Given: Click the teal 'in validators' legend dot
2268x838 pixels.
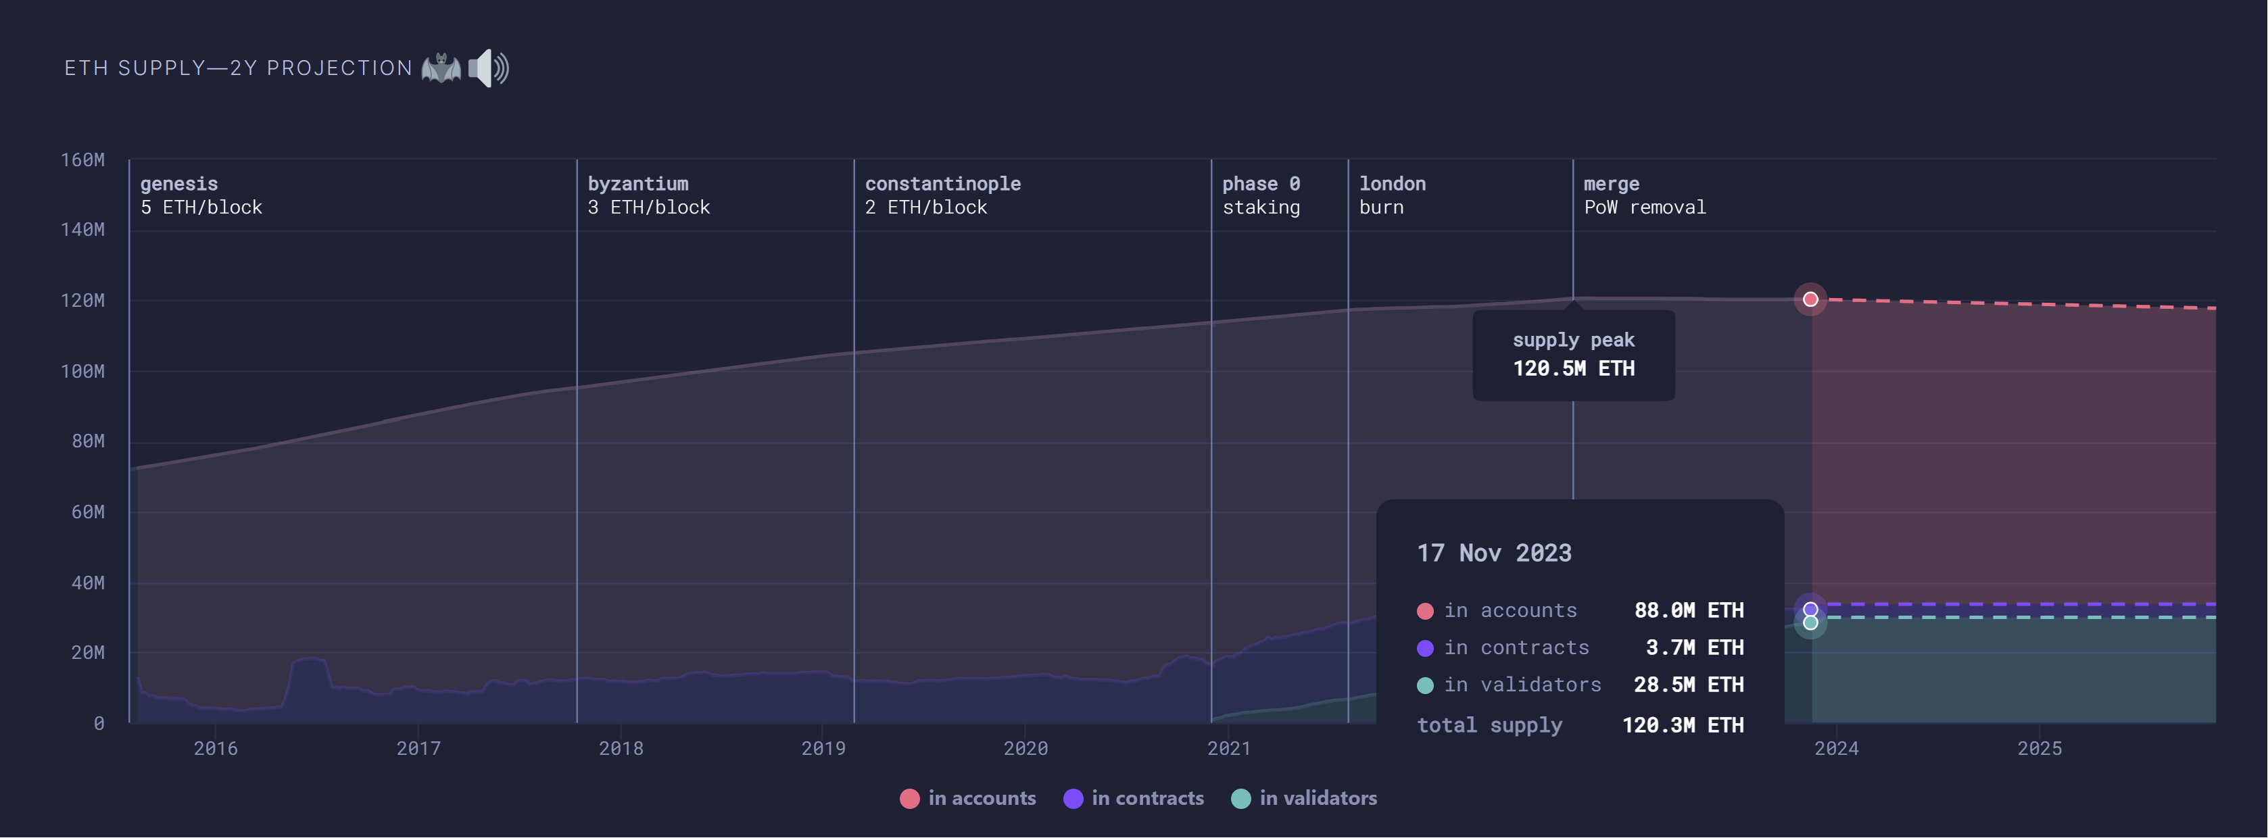Looking at the screenshot, I should (x=1242, y=797).
